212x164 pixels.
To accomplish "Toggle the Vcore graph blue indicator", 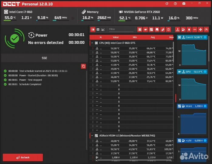I will [205, 106].
